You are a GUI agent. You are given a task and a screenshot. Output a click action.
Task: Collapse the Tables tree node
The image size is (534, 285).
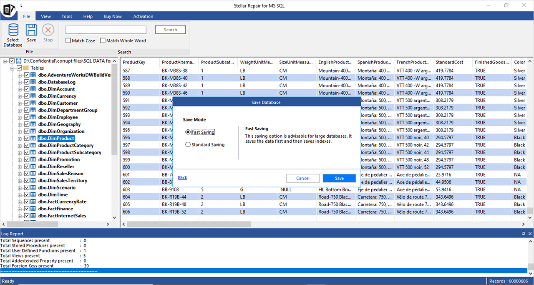pos(13,68)
